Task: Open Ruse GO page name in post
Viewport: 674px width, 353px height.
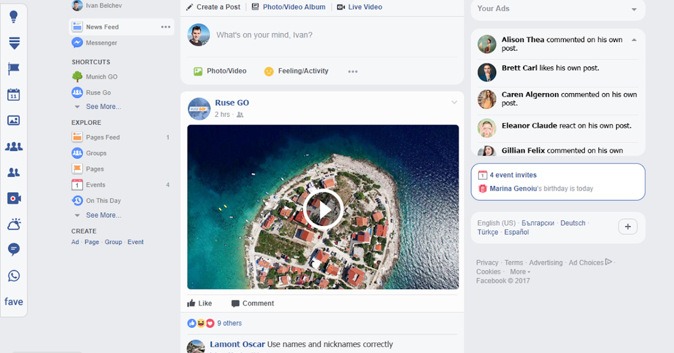Action: click(232, 103)
